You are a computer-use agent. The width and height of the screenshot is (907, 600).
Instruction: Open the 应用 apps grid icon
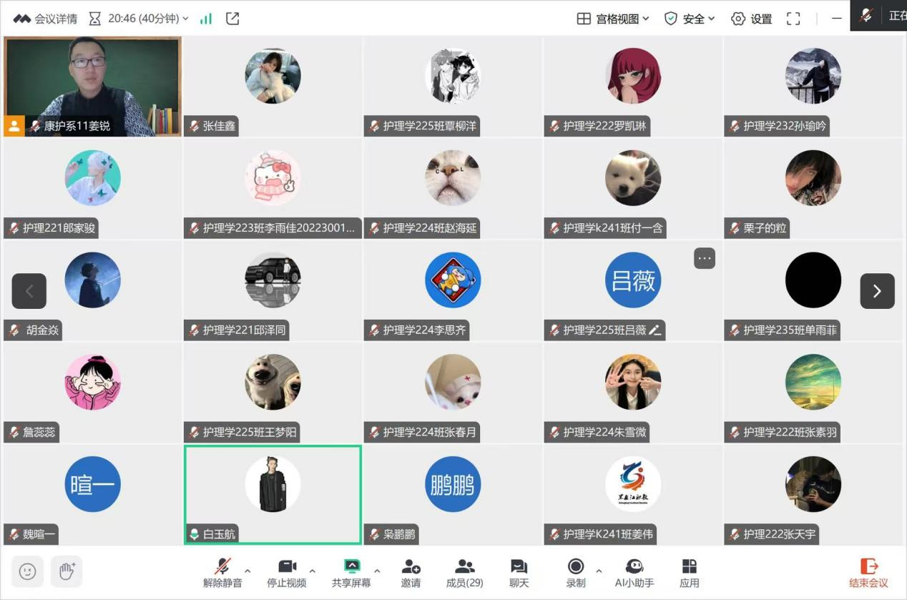click(689, 573)
